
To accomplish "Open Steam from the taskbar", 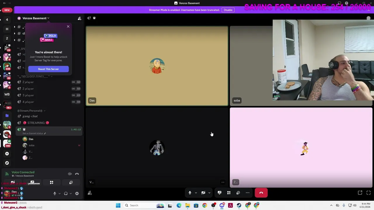I will coord(239,205).
